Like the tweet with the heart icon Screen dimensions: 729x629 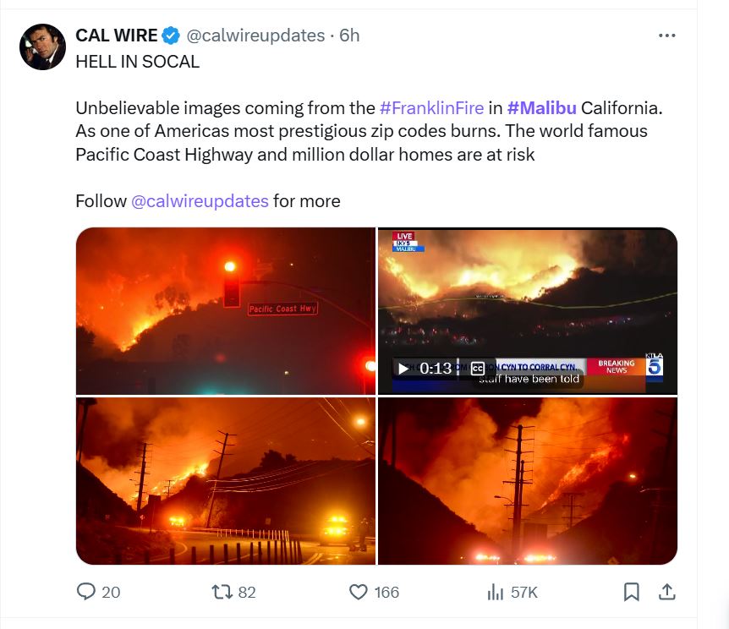(x=359, y=592)
